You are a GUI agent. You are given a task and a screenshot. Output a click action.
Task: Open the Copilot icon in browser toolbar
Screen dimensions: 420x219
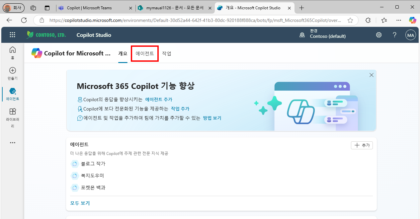click(412, 20)
